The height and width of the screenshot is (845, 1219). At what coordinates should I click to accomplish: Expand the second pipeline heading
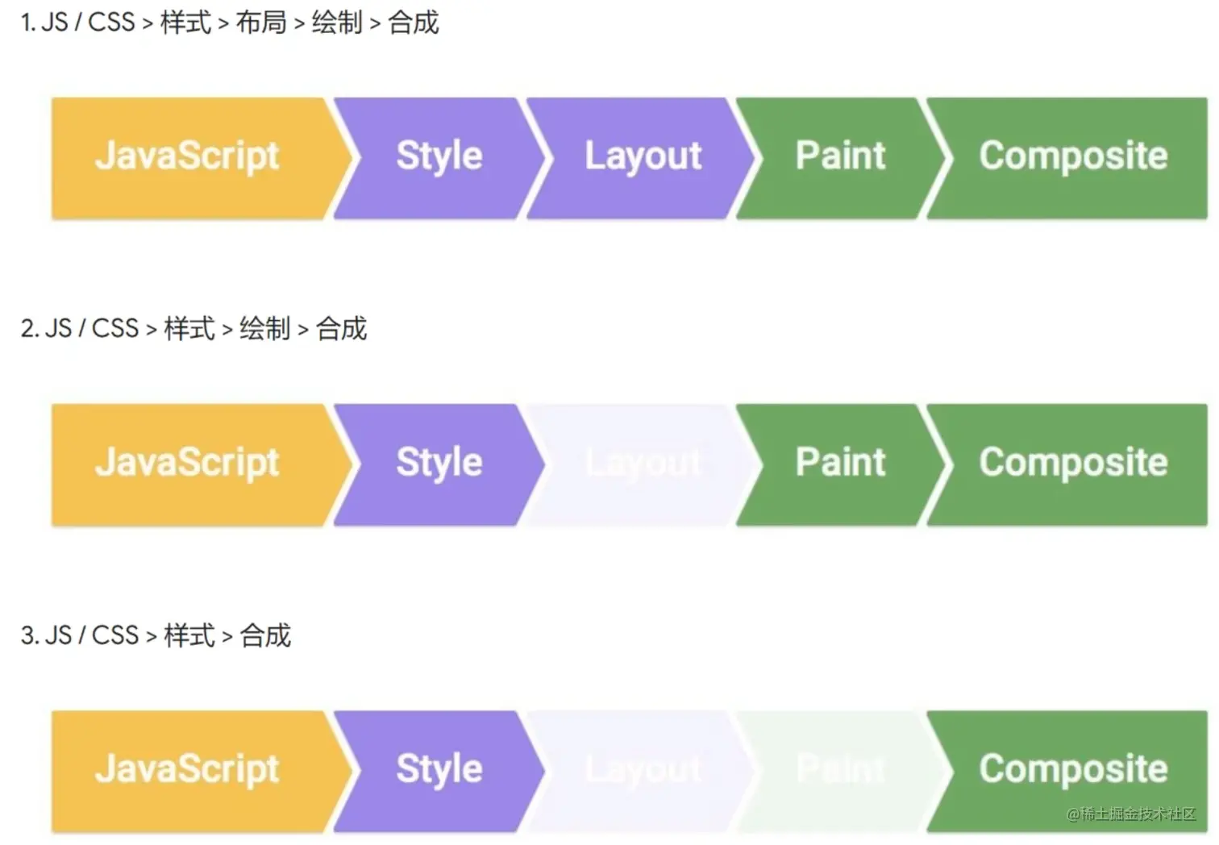193,328
